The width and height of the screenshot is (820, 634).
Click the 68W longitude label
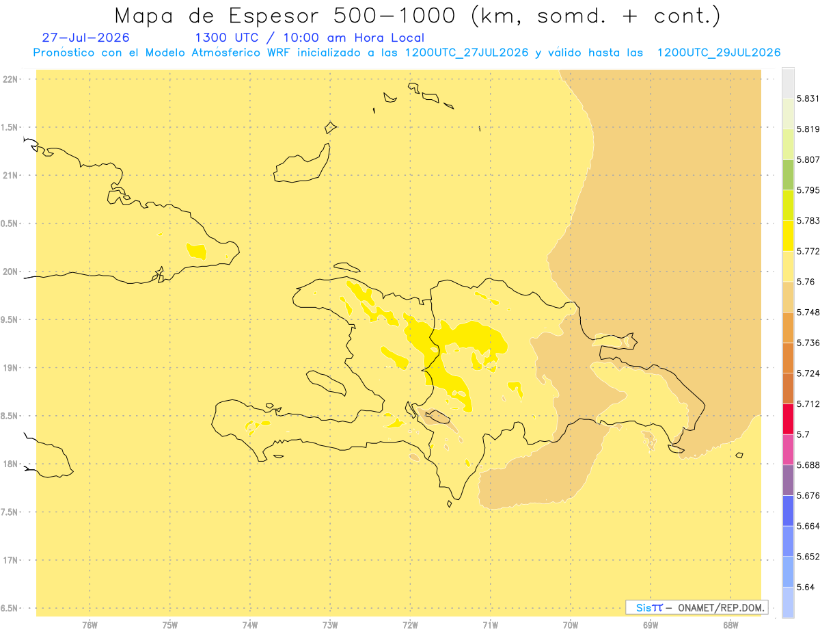point(730,625)
